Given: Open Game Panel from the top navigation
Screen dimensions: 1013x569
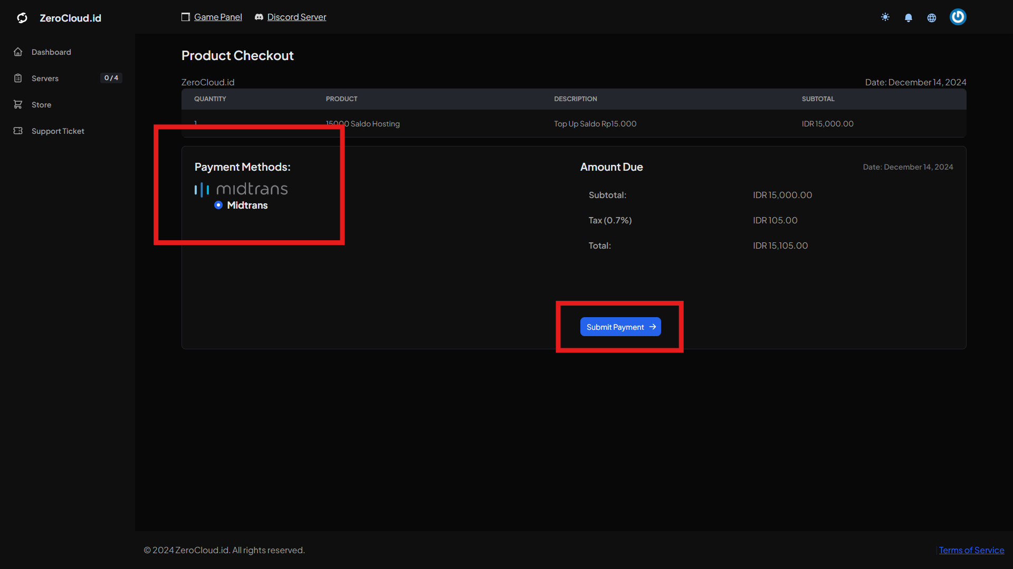Looking at the screenshot, I should pyautogui.click(x=217, y=16).
